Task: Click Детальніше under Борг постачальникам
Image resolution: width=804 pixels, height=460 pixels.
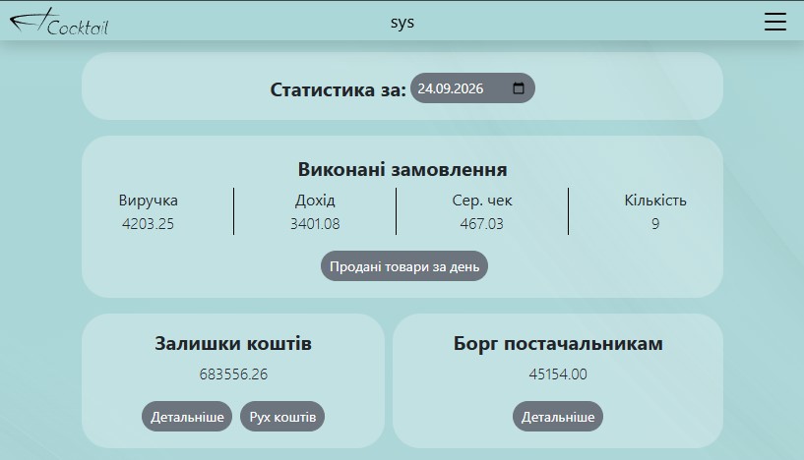Action: 558,417
